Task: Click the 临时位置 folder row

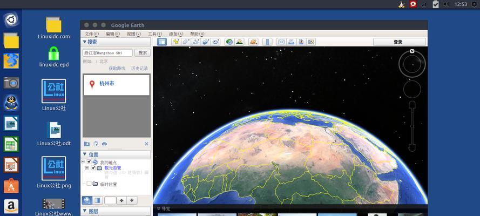Action: coord(109,184)
